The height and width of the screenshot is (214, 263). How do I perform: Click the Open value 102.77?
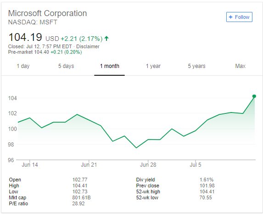(x=80, y=180)
